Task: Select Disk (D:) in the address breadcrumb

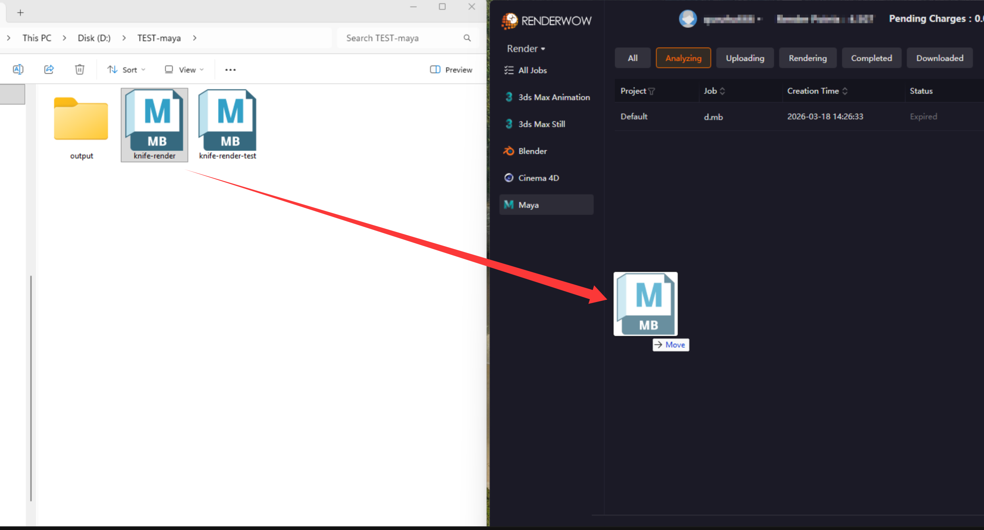Action: [x=94, y=38]
